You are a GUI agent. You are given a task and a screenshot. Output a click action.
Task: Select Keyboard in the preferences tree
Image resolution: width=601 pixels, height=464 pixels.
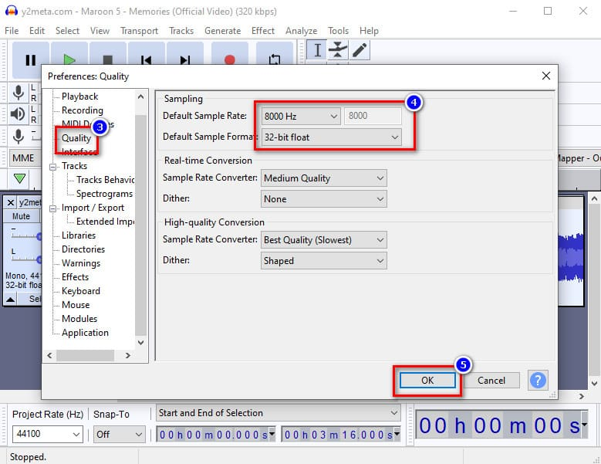tap(80, 291)
